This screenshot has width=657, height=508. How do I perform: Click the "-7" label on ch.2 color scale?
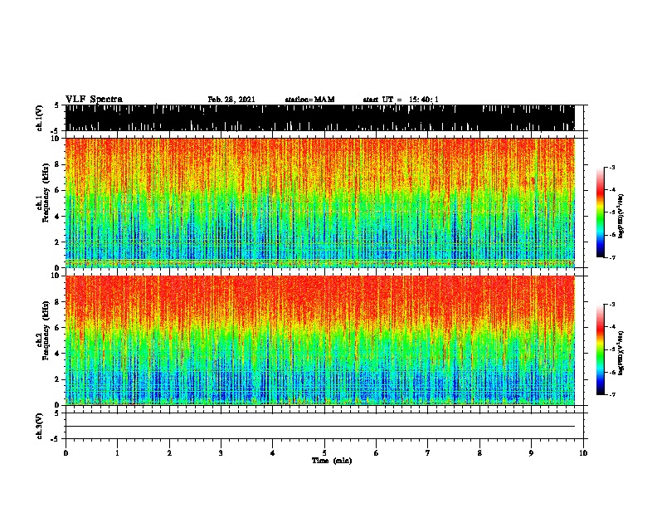pos(612,395)
